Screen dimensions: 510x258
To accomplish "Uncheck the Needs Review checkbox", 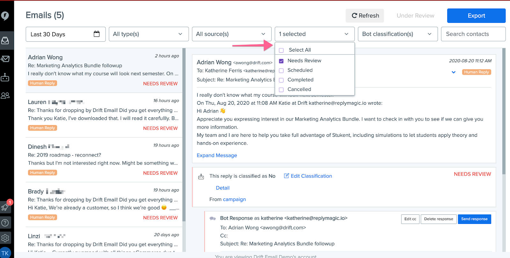I will [281, 61].
